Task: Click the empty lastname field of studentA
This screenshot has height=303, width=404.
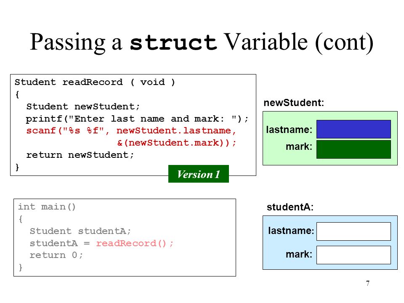Action: pos(353,231)
